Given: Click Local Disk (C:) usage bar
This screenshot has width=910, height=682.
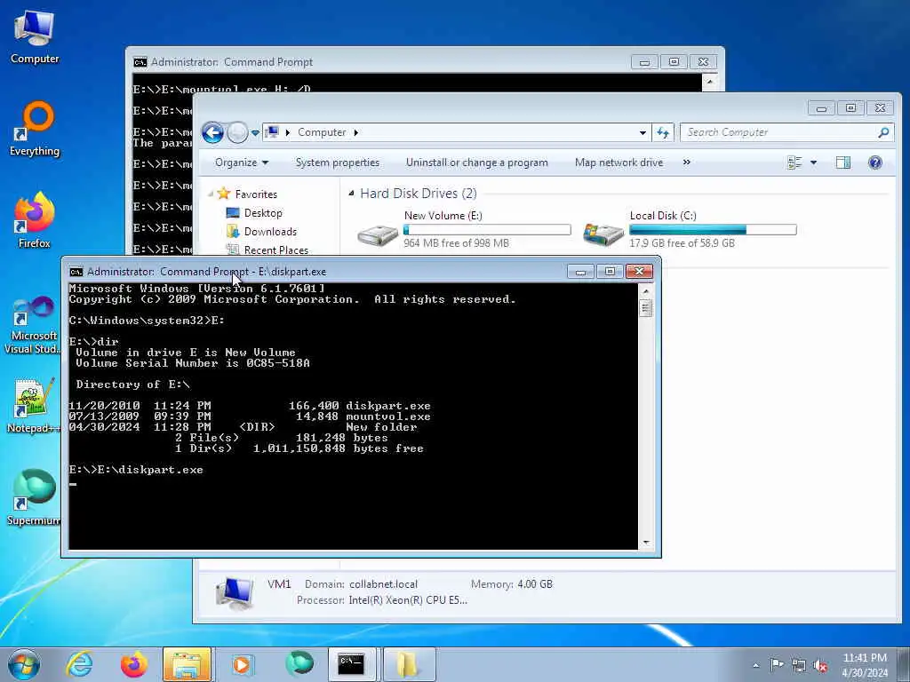Looking at the screenshot, I should pos(713,230).
